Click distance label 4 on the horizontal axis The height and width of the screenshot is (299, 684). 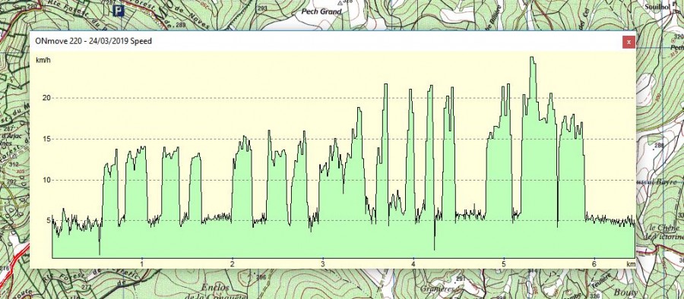413,264
